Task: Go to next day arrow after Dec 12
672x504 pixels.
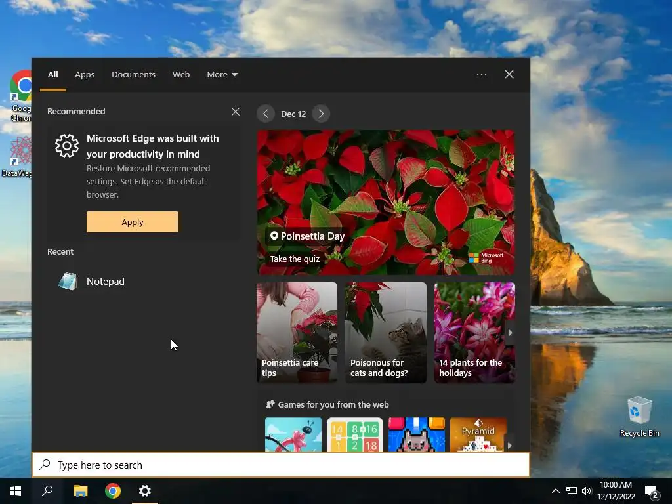Action: click(x=321, y=114)
